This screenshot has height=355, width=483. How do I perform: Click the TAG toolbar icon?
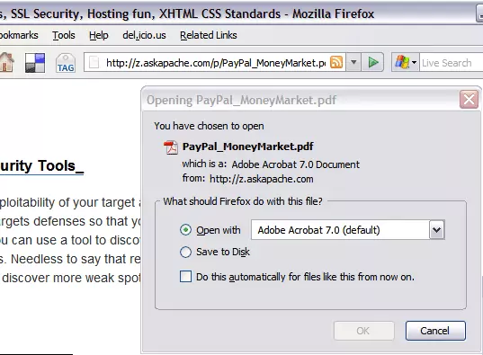pos(66,63)
